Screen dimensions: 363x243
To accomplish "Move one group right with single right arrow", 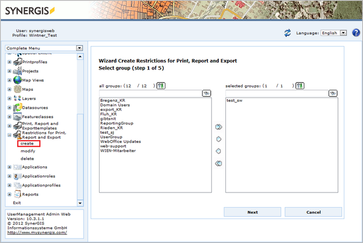I will coord(219,139).
